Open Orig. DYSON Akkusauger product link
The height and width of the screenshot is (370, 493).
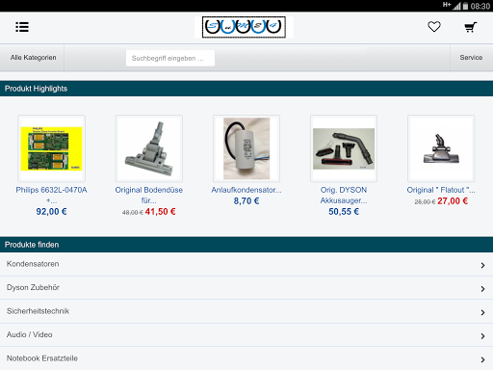[x=344, y=195]
